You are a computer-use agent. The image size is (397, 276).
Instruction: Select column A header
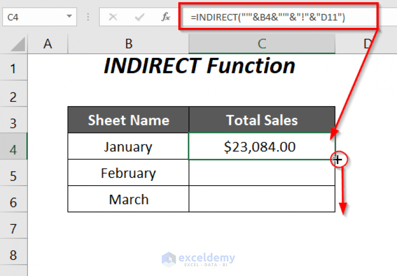coord(48,44)
